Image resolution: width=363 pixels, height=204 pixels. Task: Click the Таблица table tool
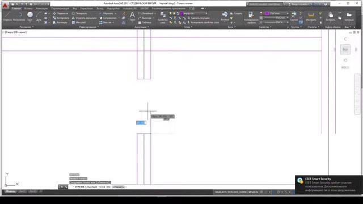[x=145, y=23]
